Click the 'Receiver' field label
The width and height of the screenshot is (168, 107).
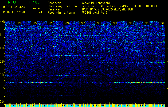[x=54, y=9]
